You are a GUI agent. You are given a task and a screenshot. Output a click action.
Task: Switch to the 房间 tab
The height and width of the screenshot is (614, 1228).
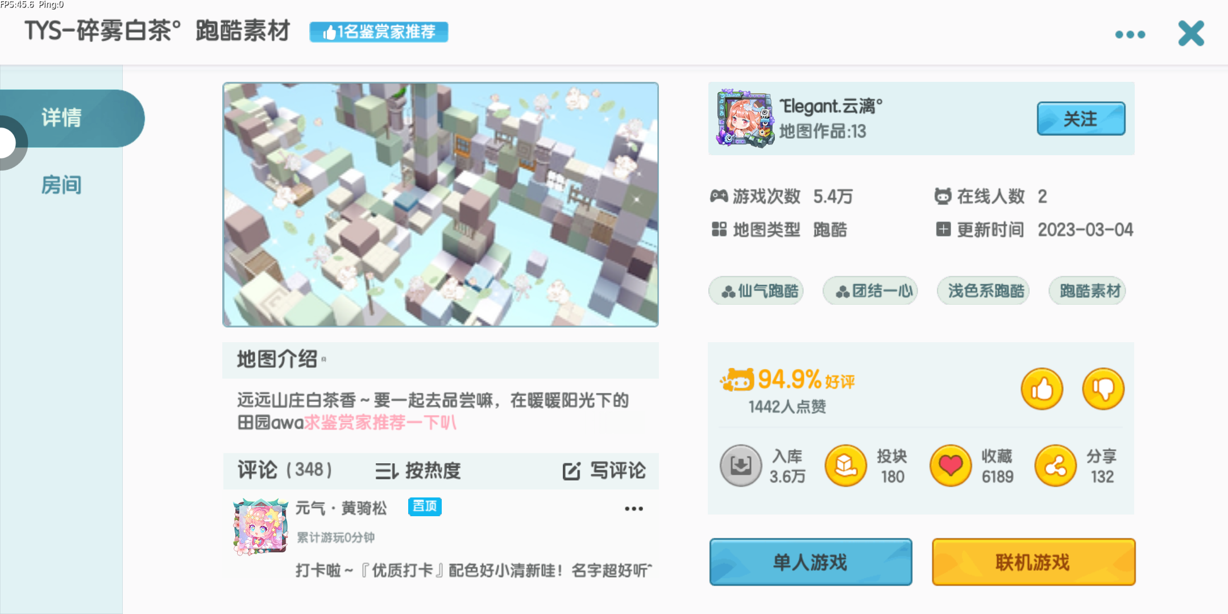click(61, 185)
